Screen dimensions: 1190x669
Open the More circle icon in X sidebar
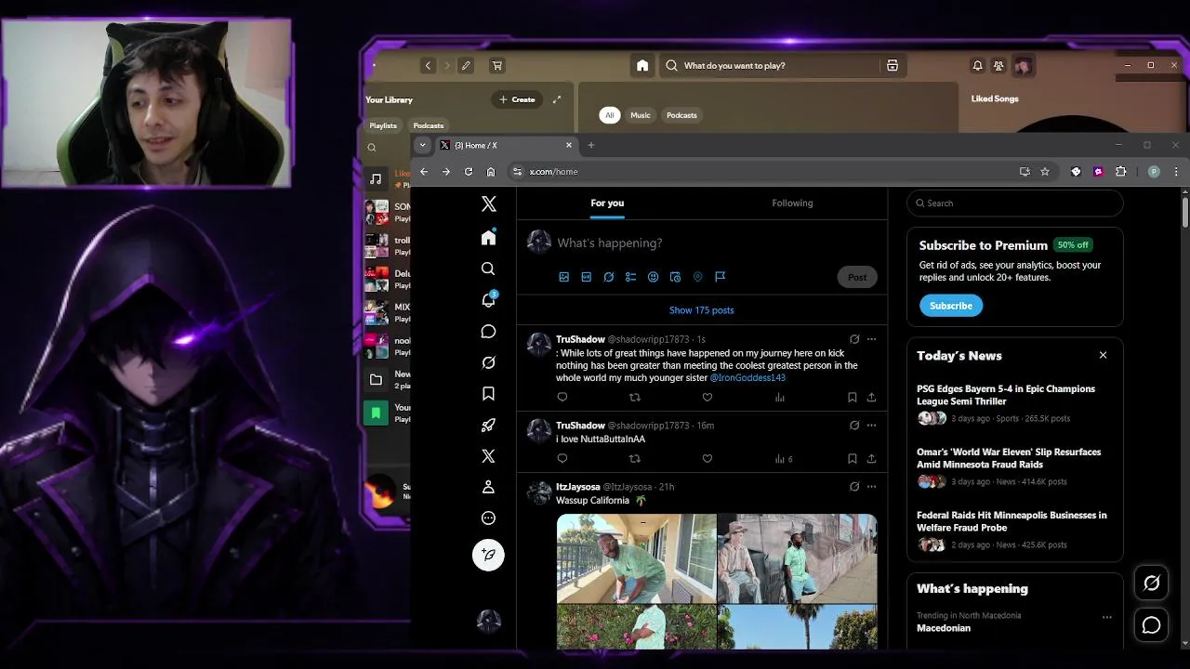click(x=488, y=518)
